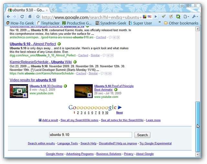Viewport: 207px width, 164px height.
Task: Open Cached link for wiki.ubuntu.com result
Action: click(81, 74)
